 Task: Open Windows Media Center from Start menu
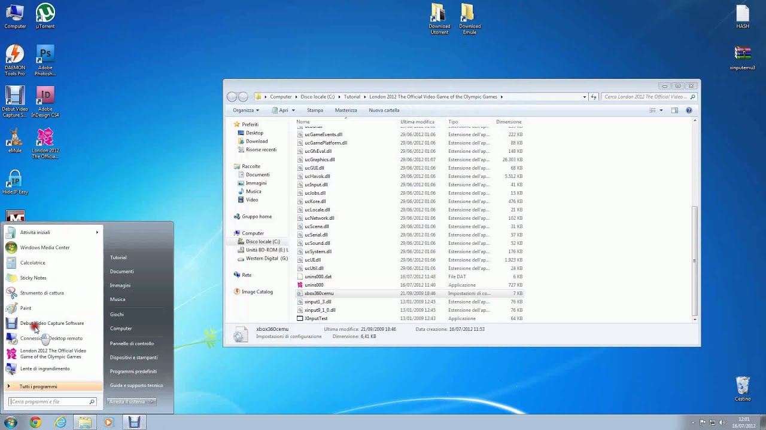point(53,247)
